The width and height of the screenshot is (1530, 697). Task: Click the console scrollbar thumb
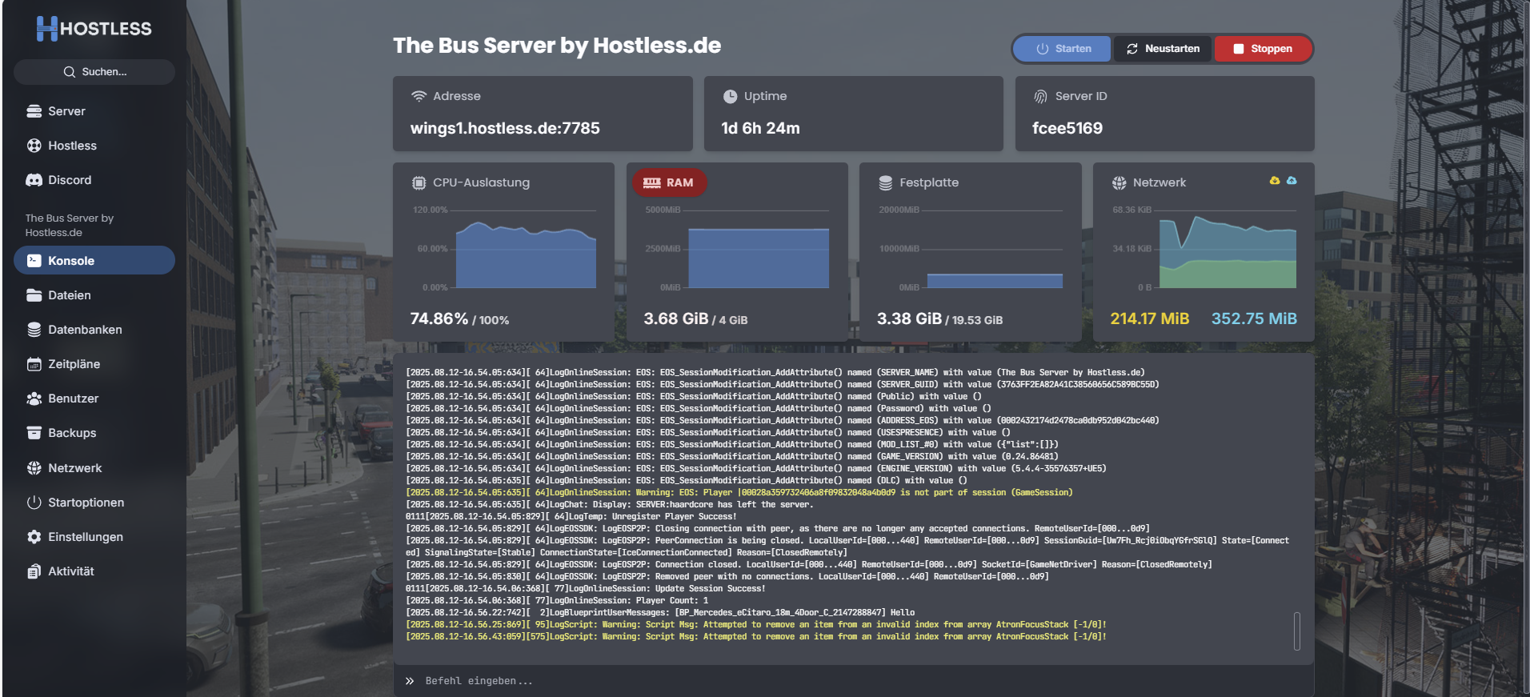coord(1297,631)
